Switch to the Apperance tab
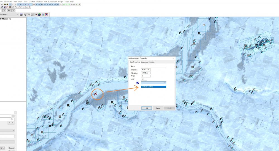This screenshot has height=151, width=279. coord(145,62)
